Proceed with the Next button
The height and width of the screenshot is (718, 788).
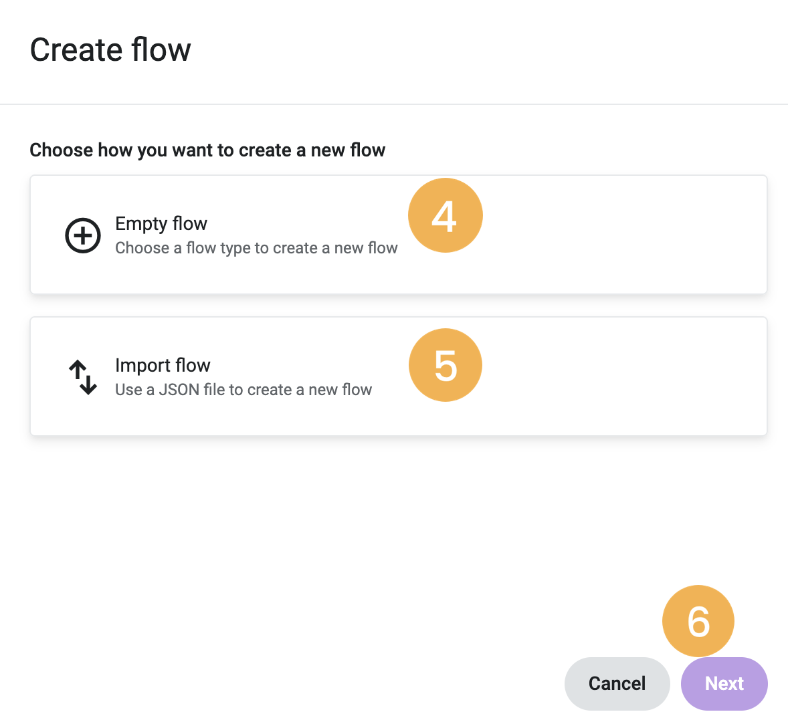(724, 683)
